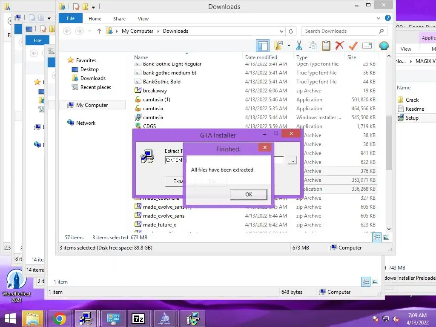Toggle the preview pane toolbar icon
Viewport: 436px width, 327px height.
pos(263,46)
